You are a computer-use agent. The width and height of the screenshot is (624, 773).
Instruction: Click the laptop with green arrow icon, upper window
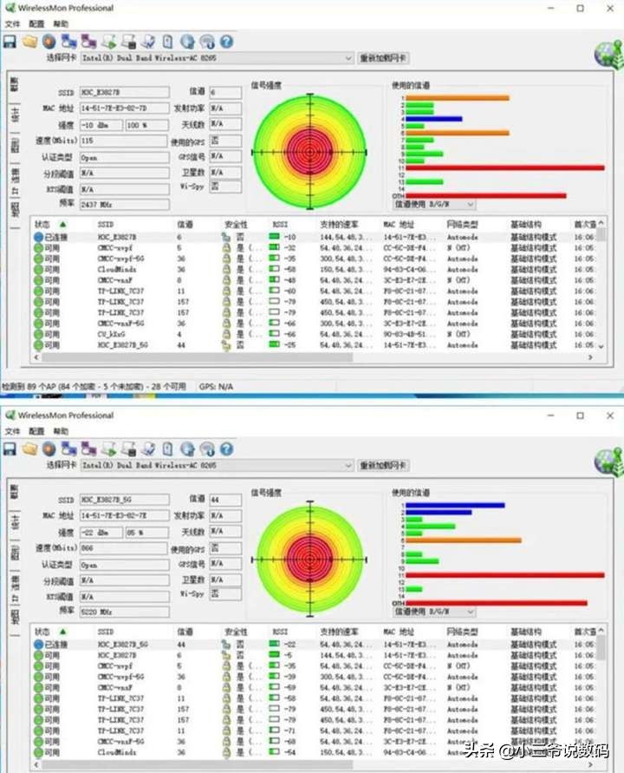[109, 42]
